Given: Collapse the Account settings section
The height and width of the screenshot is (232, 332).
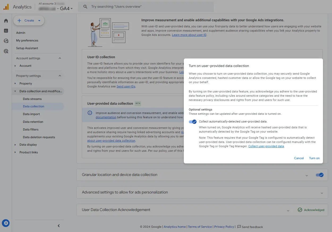Looking at the screenshot, I should [x=60, y=58].
